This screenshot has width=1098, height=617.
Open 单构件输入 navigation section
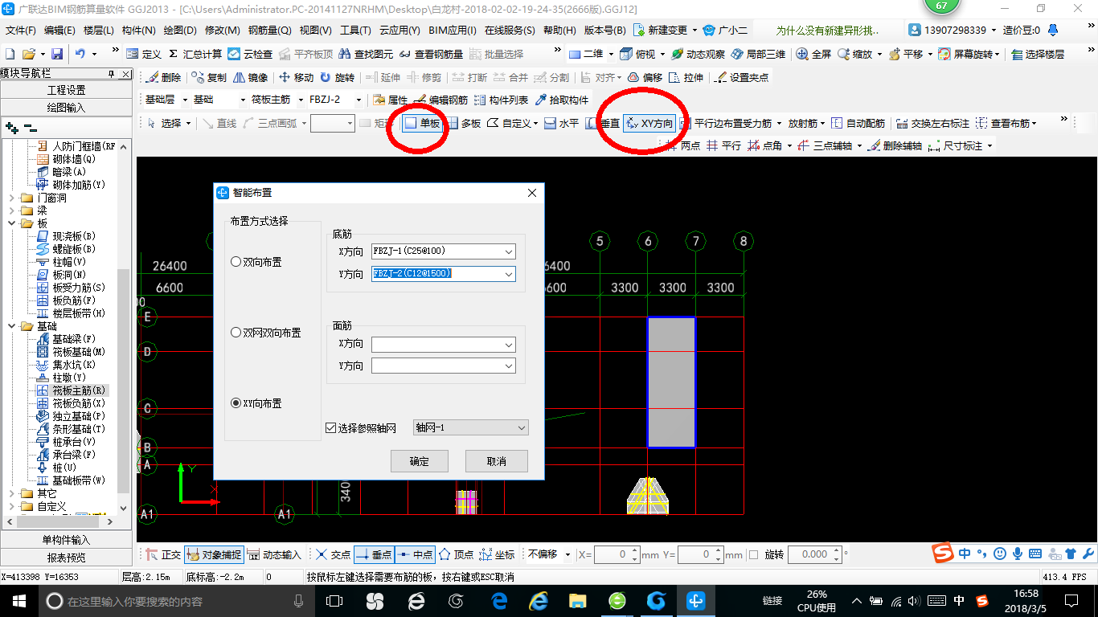pyautogui.click(x=66, y=540)
